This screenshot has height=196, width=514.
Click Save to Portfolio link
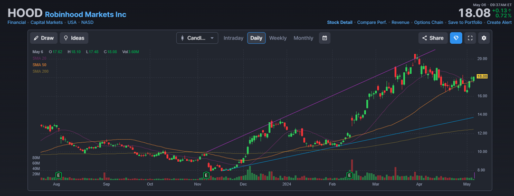coord(465,23)
